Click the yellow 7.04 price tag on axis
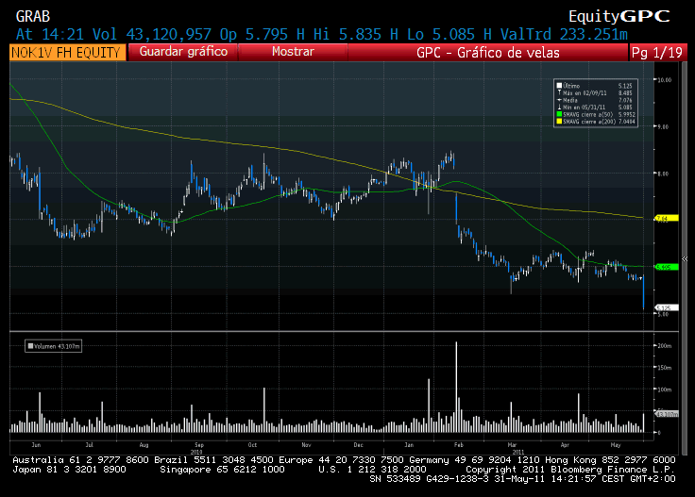The image size is (695, 497). coord(667,218)
